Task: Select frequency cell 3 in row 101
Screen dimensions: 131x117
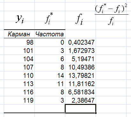Action: point(50,51)
